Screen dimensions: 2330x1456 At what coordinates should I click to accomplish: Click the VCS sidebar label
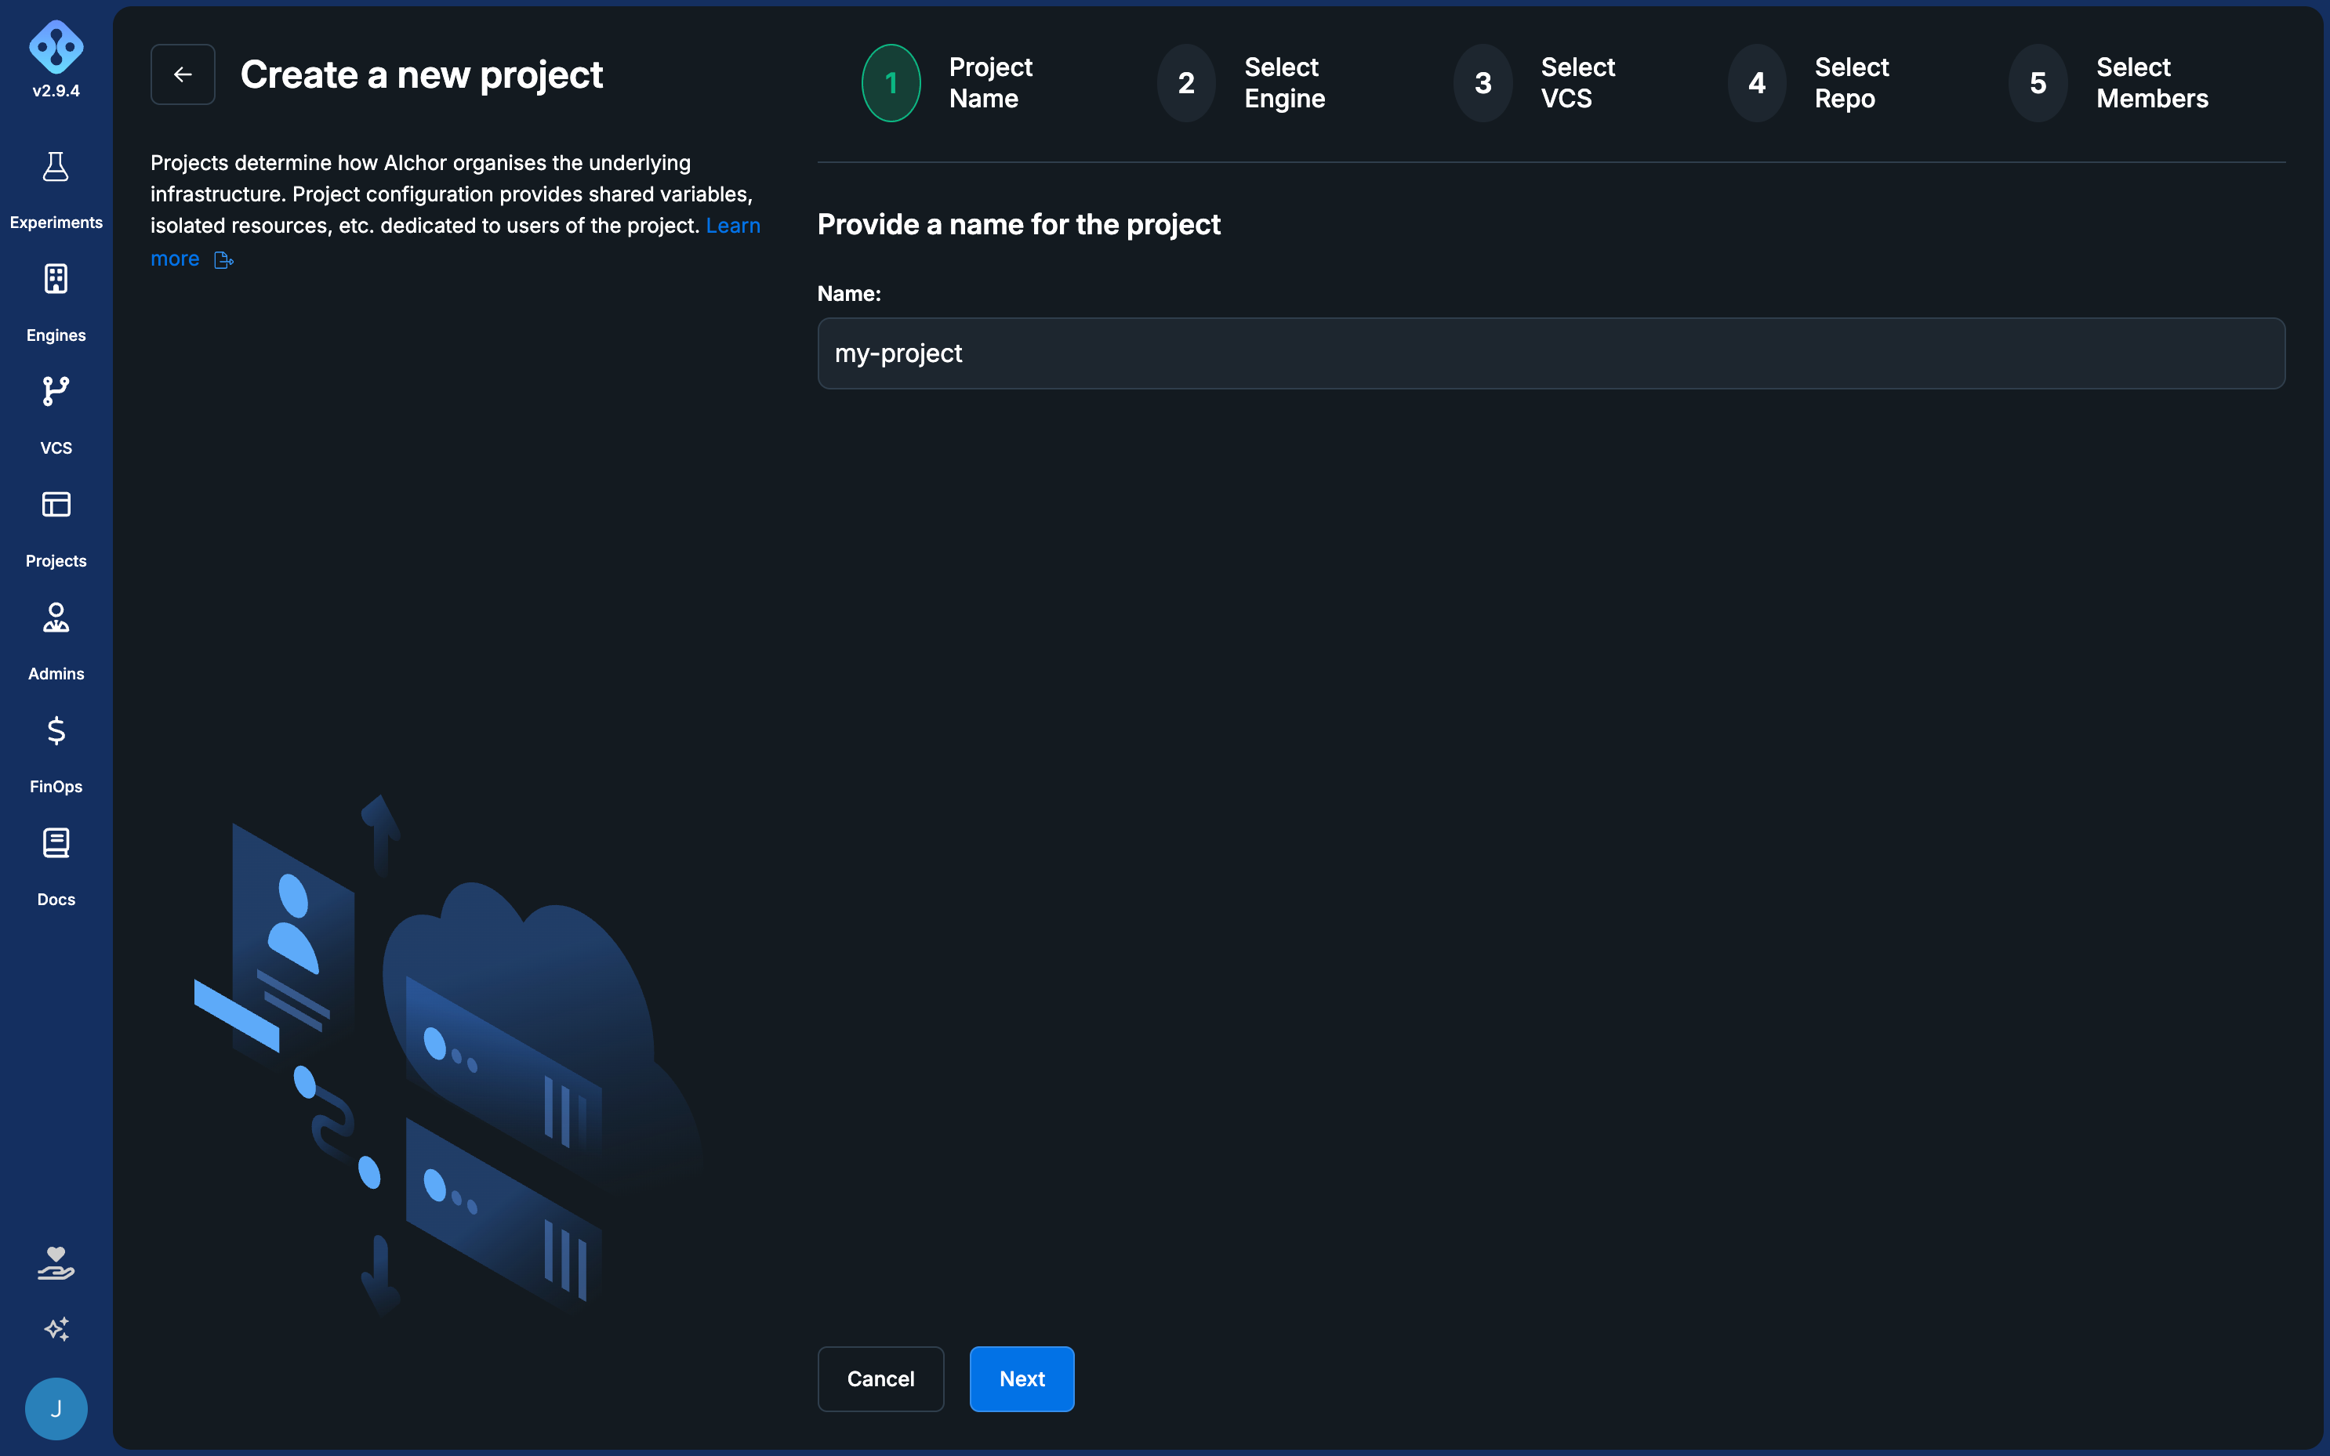[x=56, y=447]
